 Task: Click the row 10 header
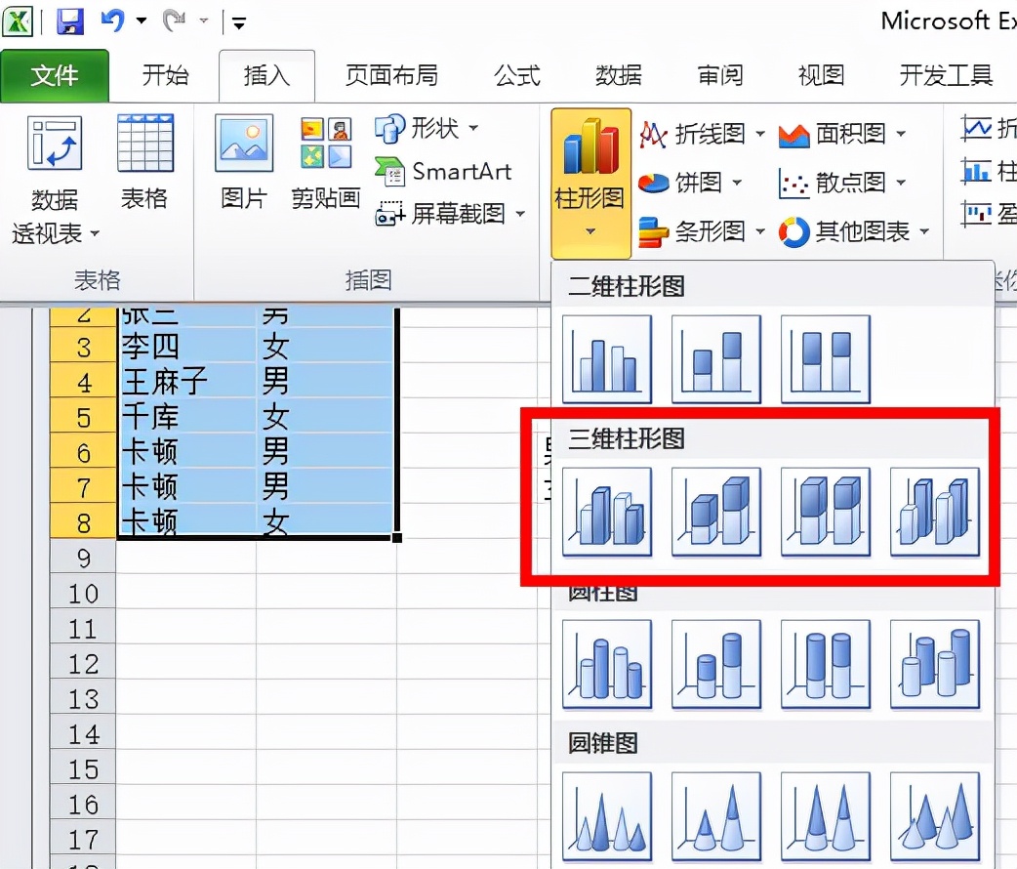82,592
